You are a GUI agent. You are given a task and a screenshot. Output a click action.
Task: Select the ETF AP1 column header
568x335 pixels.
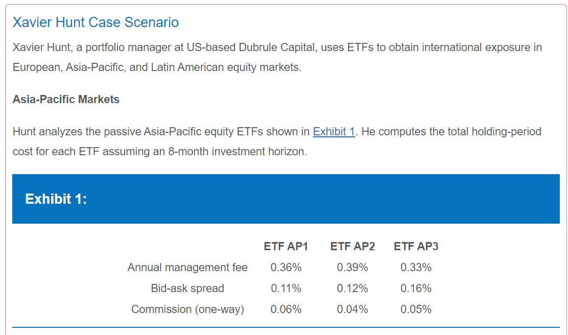[x=286, y=247]
